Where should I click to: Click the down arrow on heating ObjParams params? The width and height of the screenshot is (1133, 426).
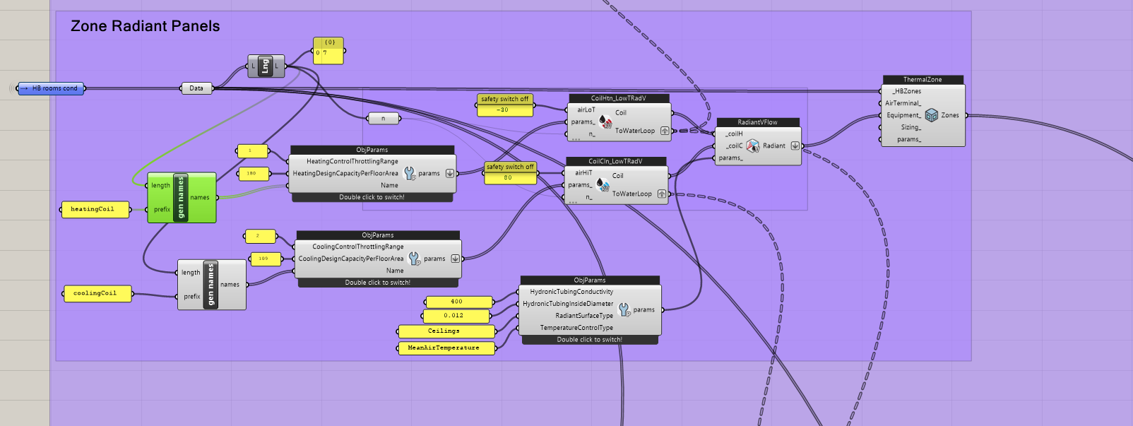[x=449, y=173]
